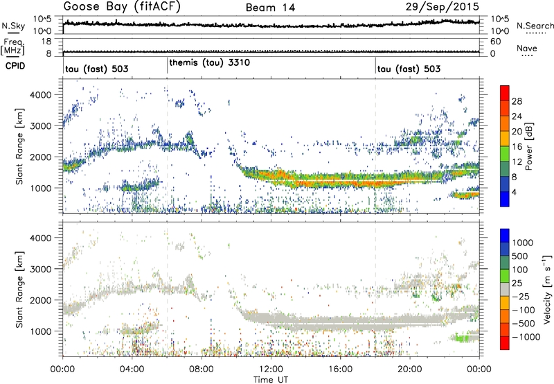Click the "3000" tick on the power panel
This screenshot has width=554, height=384.
coord(40,126)
